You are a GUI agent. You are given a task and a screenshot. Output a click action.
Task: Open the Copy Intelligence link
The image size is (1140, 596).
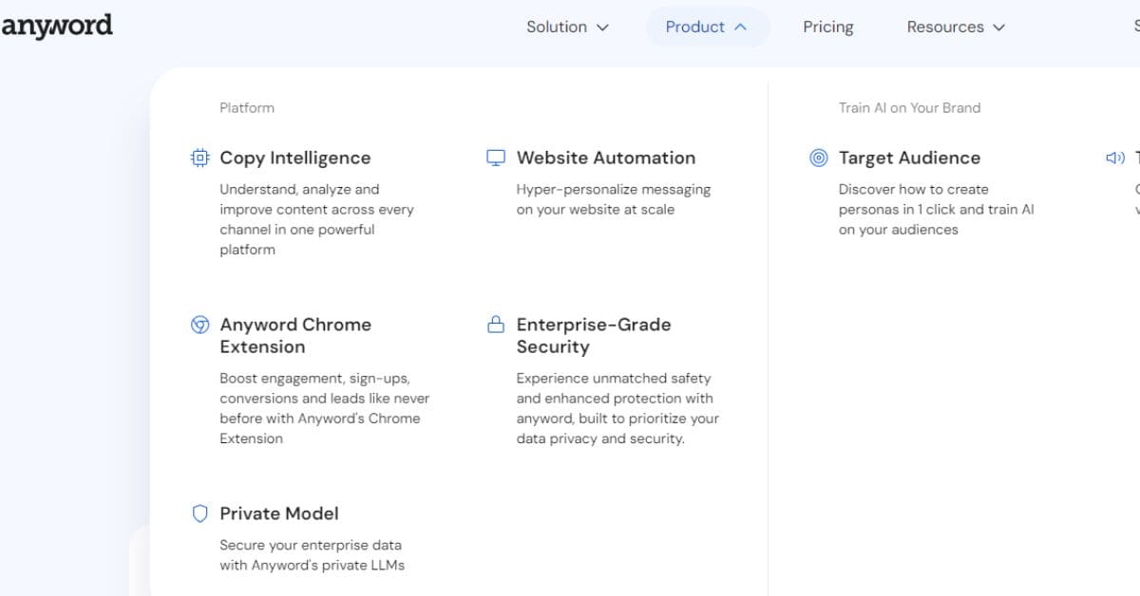point(295,158)
